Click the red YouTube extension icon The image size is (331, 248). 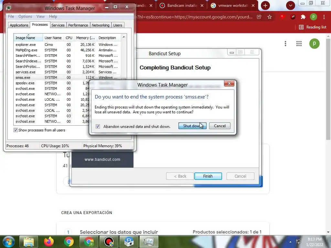click(283, 17)
